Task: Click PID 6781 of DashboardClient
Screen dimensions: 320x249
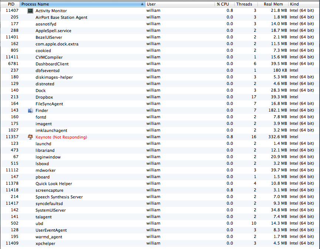Action: click(13, 64)
